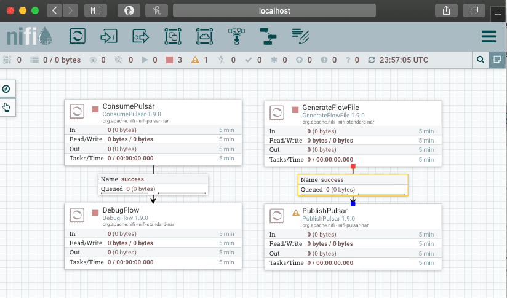Select the DebugFlow processor icon

[x=77, y=215]
